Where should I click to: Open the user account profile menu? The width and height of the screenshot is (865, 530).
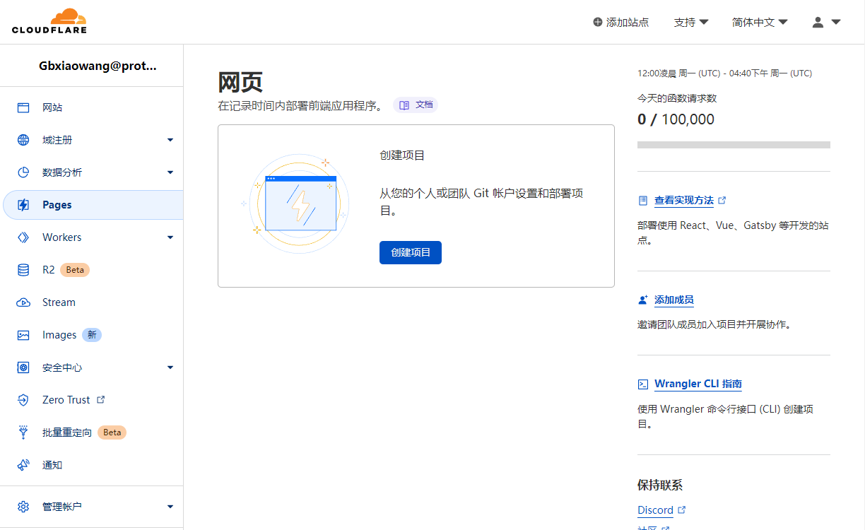[825, 22]
